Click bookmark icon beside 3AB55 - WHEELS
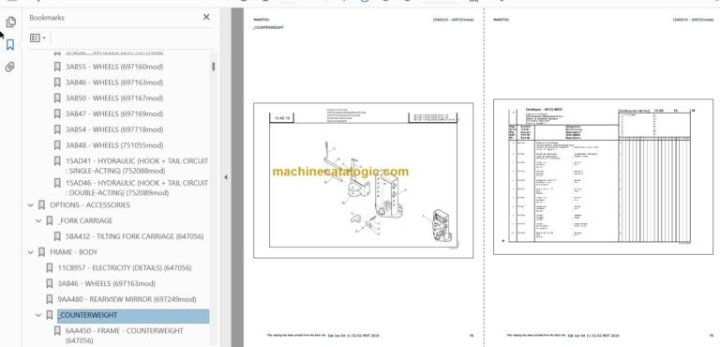The width and height of the screenshot is (720, 347). tap(57, 67)
